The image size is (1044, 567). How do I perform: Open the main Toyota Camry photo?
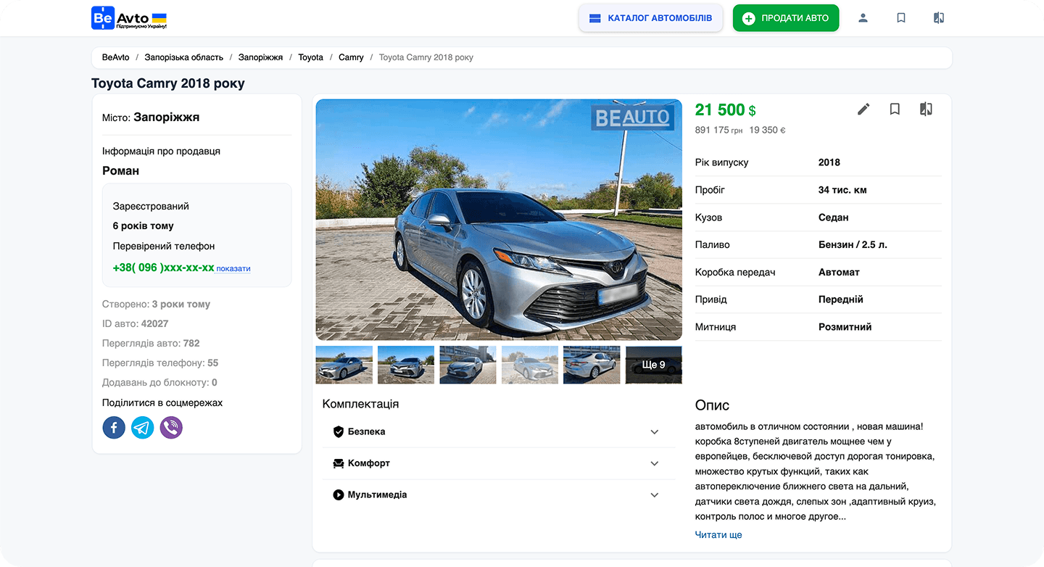[x=499, y=220]
